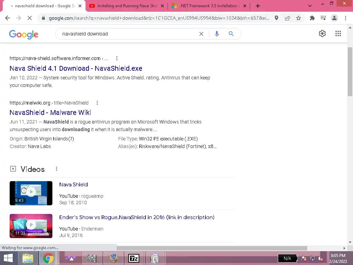Open a new browser tab
The width and height of the screenshot is (353, 265).
[x=258, y=6]
